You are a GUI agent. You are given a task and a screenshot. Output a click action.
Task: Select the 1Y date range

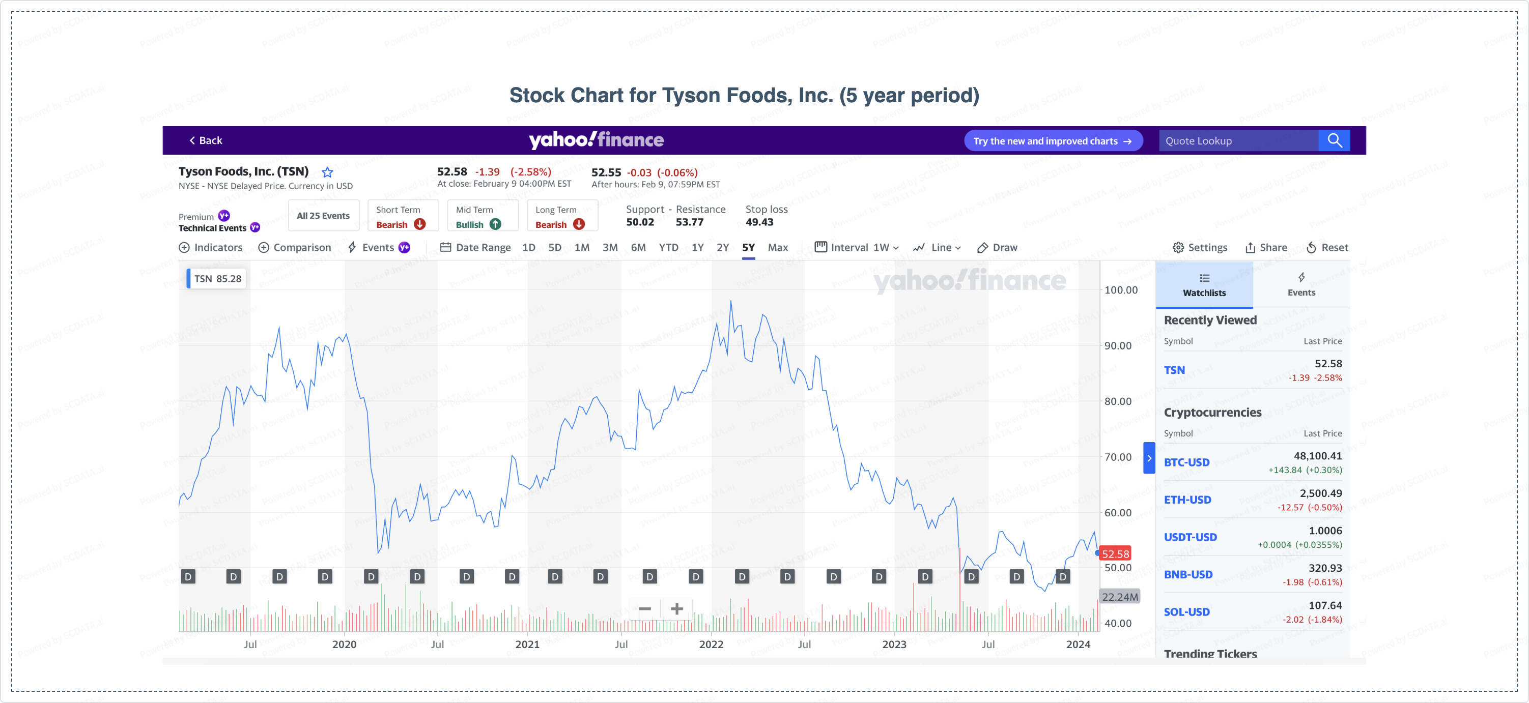697,247
